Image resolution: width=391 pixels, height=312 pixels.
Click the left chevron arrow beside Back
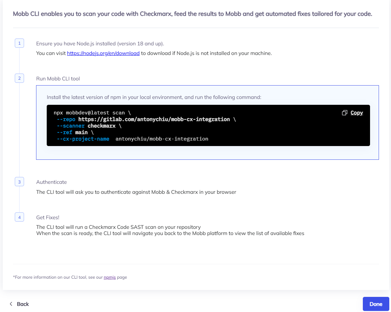click(11, 304)
